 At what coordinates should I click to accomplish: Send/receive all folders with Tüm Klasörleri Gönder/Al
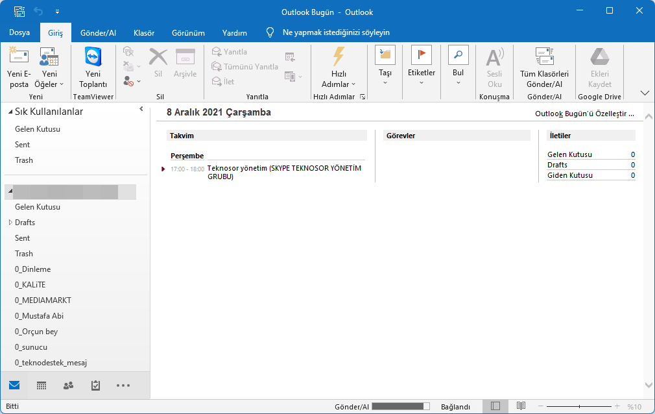545,67
